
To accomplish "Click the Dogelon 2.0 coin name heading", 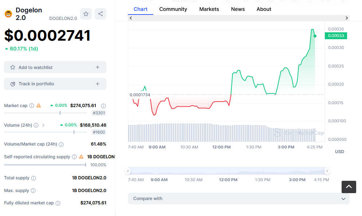I will tap(29, 14).
